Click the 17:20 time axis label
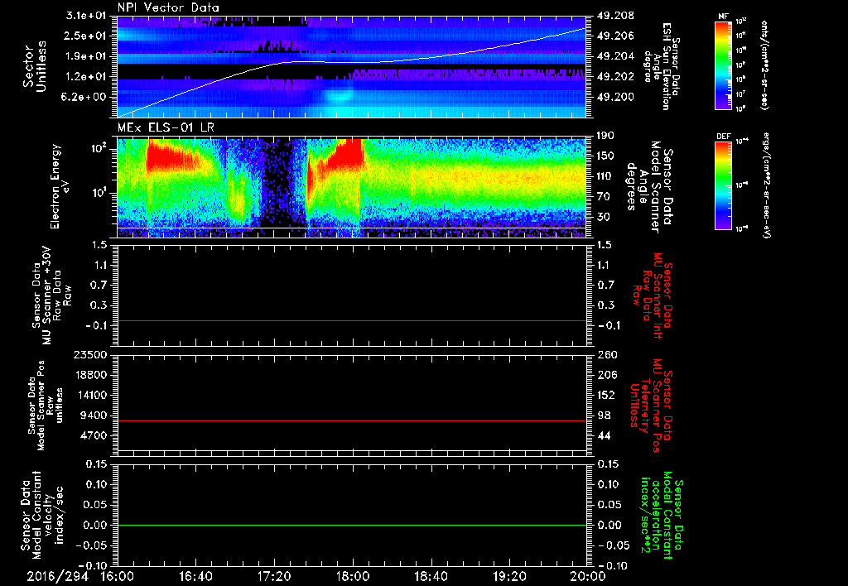Viewport: 848px width, 586px height. coord(274,576)
